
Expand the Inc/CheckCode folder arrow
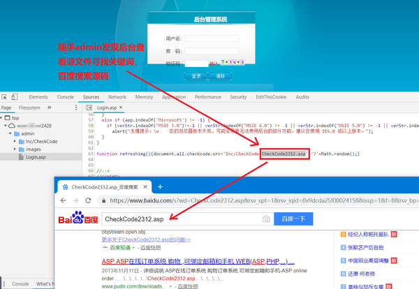point(15,141)
